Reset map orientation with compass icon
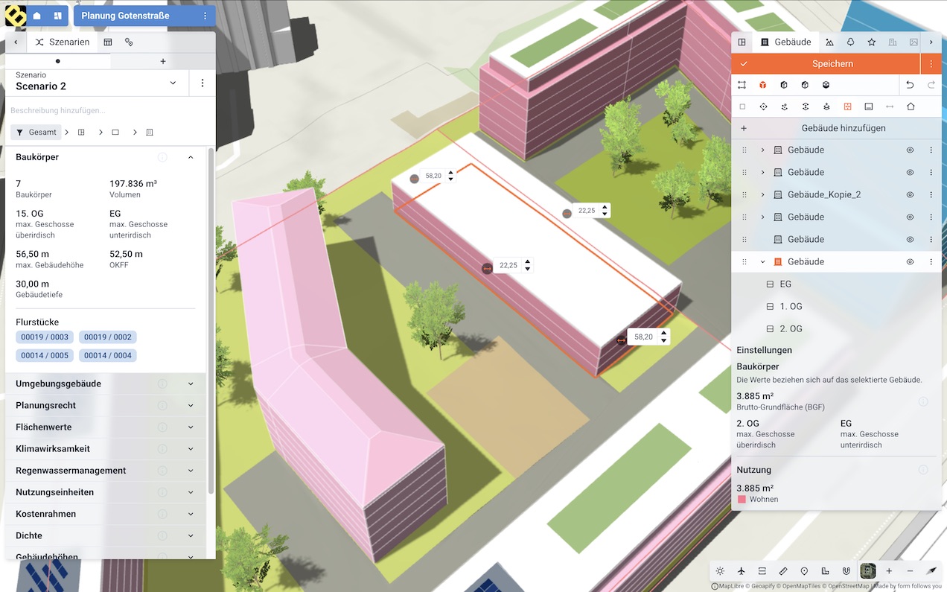The width and height of the screenshot is (947, 592). (x=931, y=571)
